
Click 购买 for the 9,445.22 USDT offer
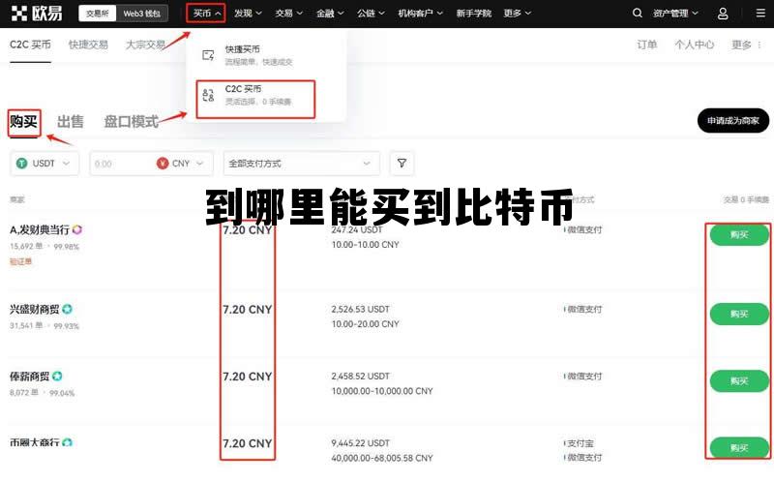tap(739, 448)
